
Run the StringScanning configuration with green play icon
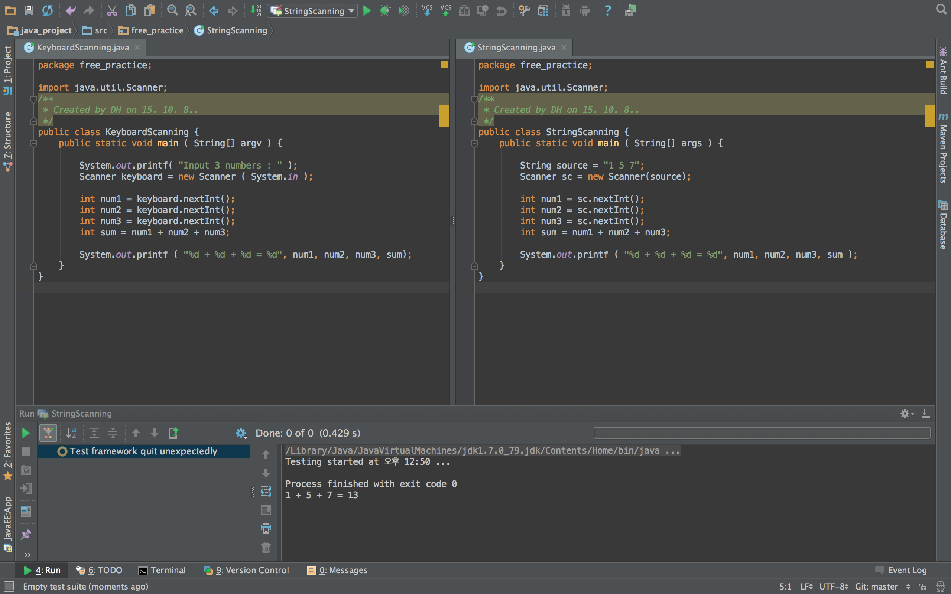[367, 11]
